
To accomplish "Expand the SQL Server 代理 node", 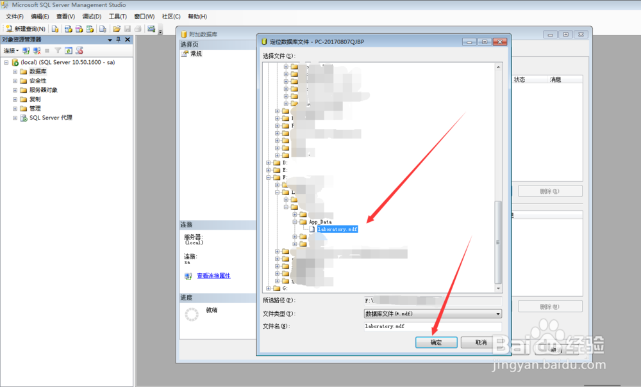I will coord(15,118).
